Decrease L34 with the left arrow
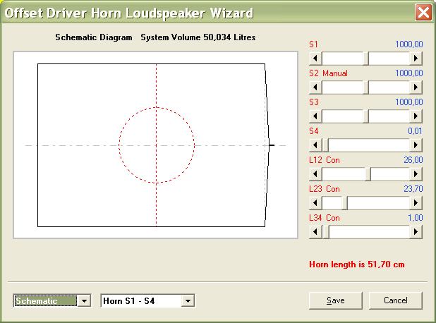The image size is (436, 323). coord(315,232)
